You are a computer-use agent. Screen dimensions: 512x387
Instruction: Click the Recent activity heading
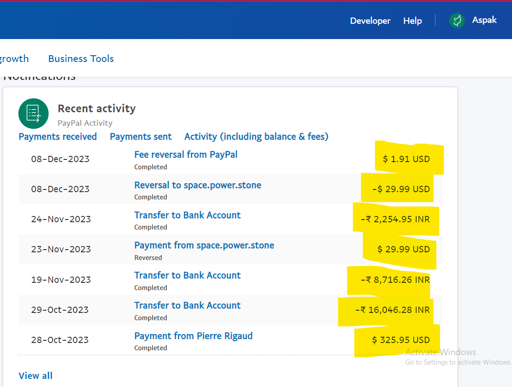click(x=97, y=109)
